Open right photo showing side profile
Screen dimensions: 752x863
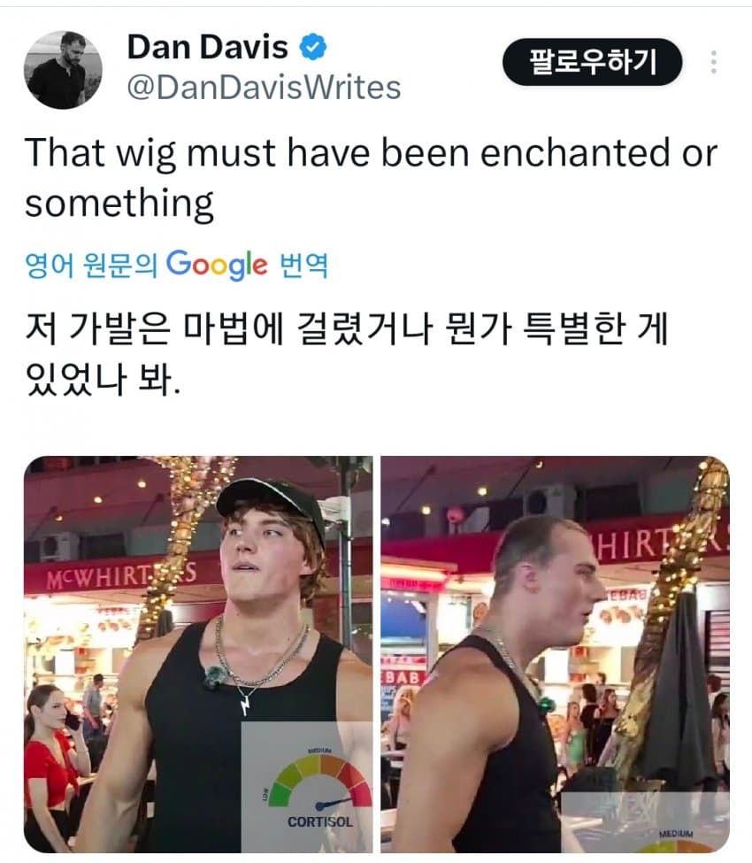coord(555,654)
